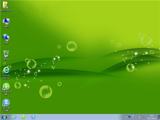The height and width of the screenshot is (120, 160).
Task: Launch green 360 browser from taskbar
Action: tap(24, 117)
